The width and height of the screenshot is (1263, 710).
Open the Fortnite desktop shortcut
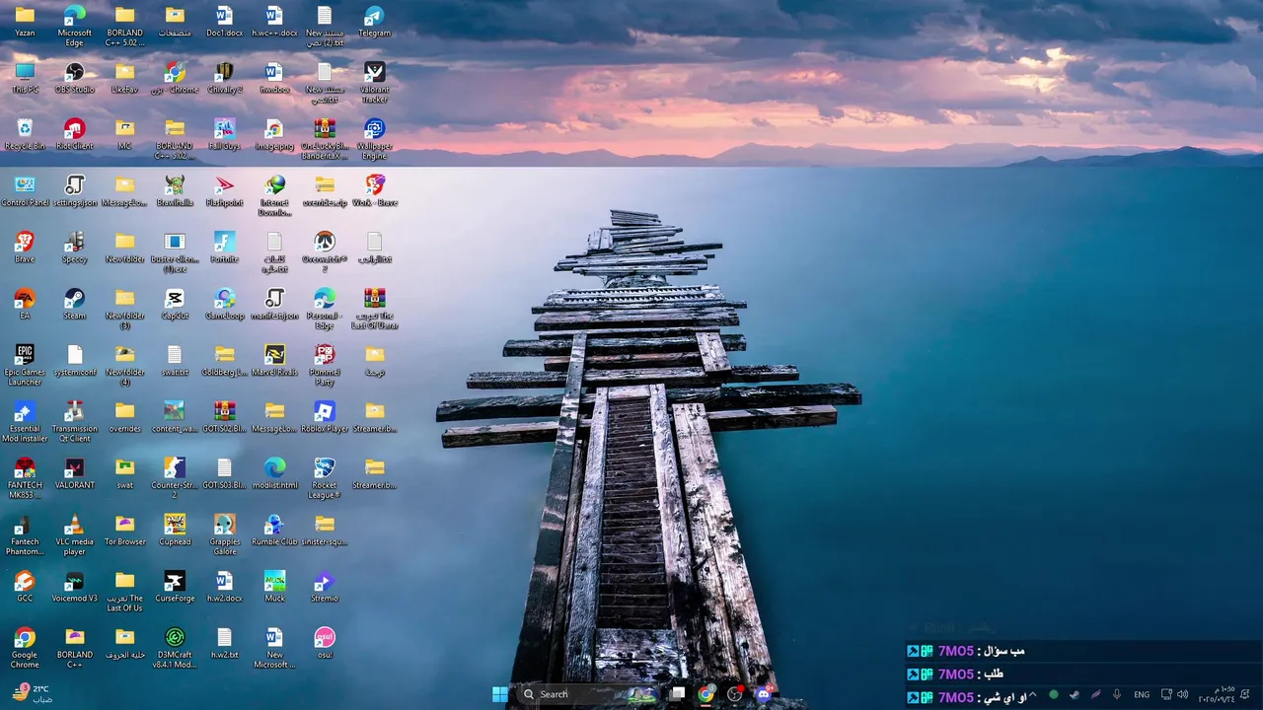(x=224, y=248)
